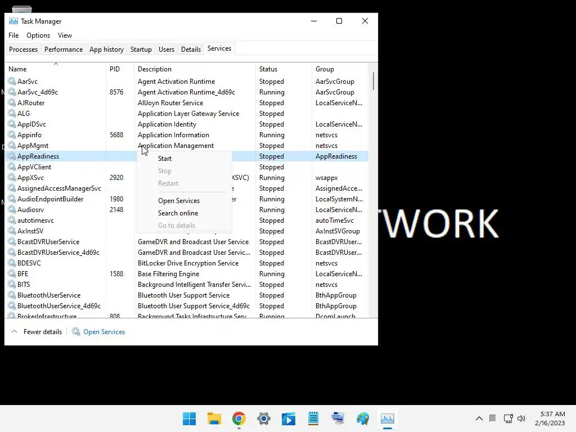Sort by the Name column header
The image size is (576, 432).
click(56, 69)
